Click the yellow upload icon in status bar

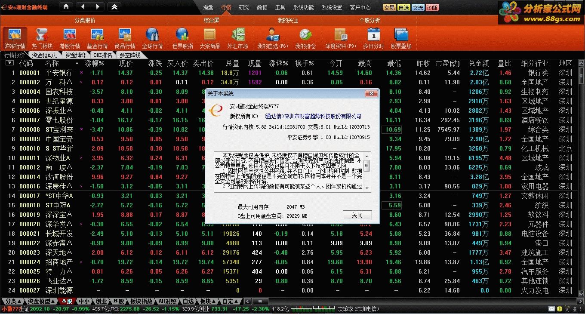click(x=559, y=309)
